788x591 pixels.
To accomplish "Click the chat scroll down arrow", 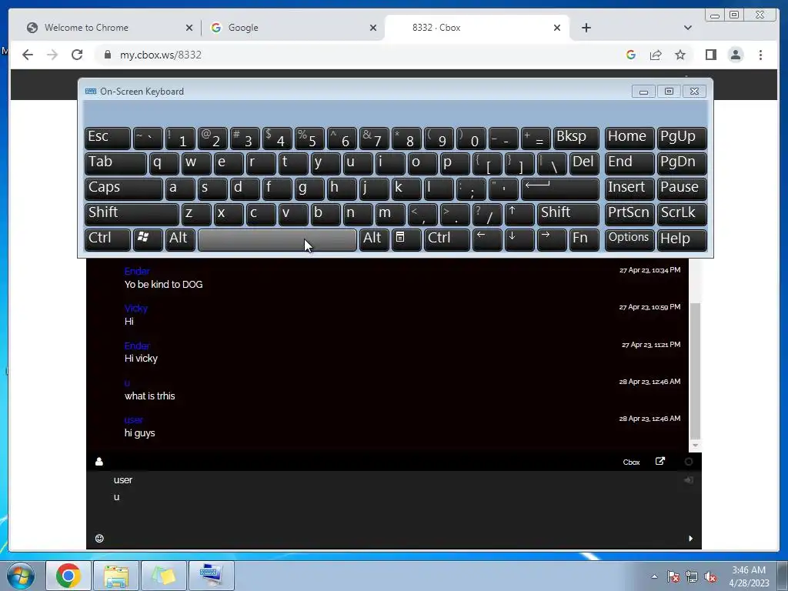I will (695, 446).
